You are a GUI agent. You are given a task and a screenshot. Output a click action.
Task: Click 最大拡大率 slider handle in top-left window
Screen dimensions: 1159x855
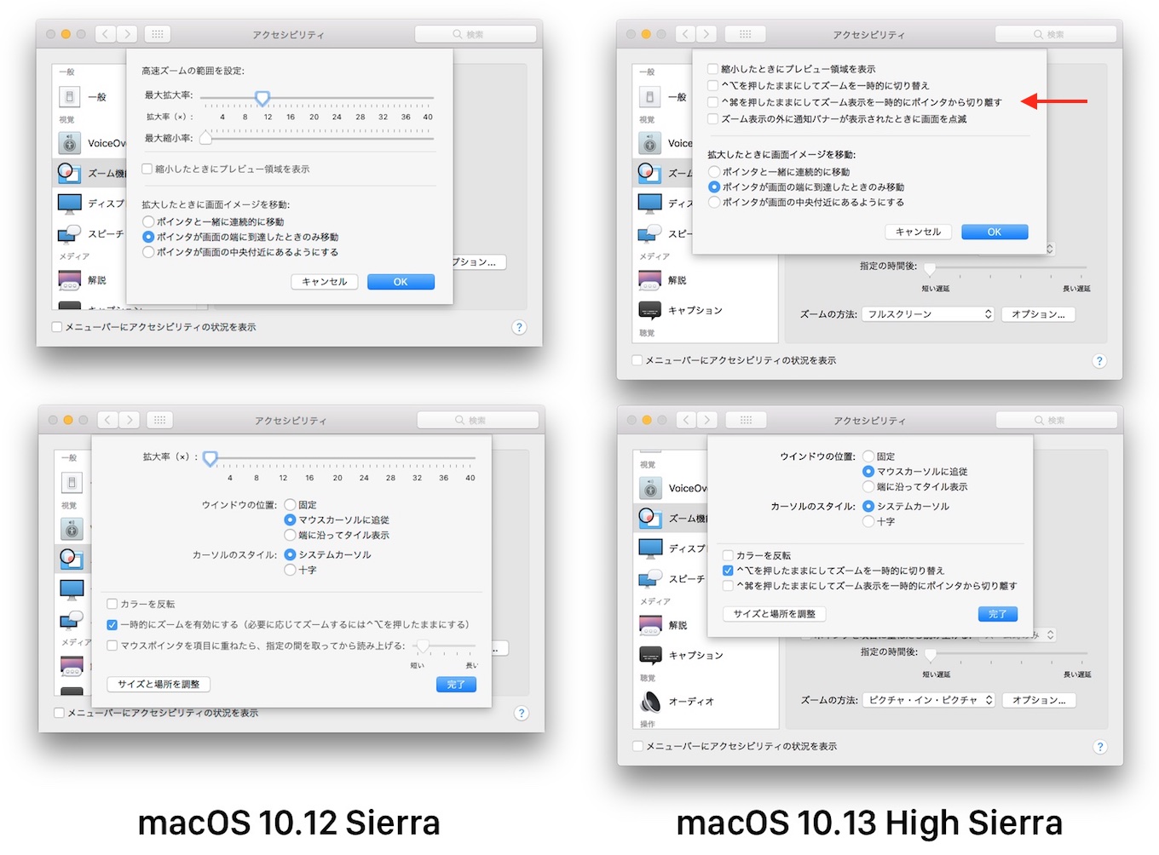(x=262, y=99)
